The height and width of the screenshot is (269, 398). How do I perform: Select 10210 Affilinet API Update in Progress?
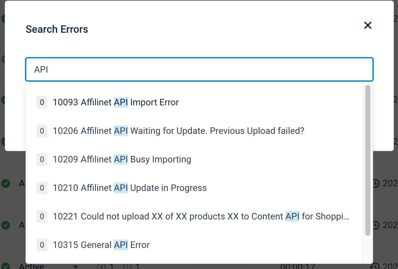pos(130,188)
